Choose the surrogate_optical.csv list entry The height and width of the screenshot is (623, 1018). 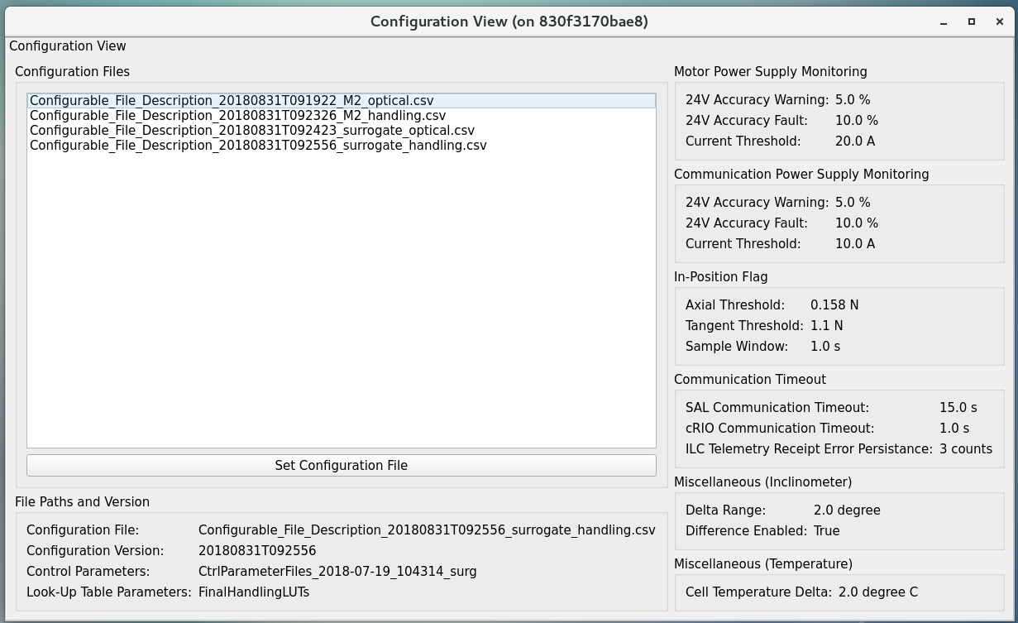tap(252, 130)
